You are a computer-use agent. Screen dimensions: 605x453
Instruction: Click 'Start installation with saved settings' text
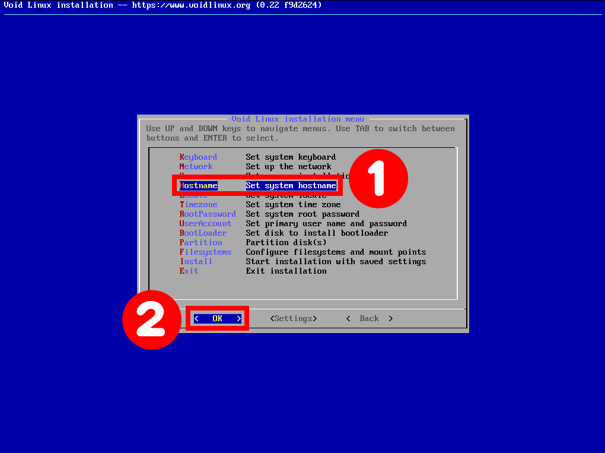tap(336, 261)
